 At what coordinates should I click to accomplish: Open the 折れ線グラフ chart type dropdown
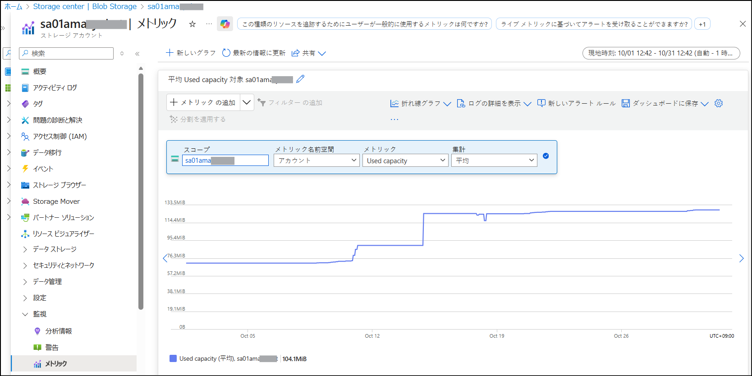coord(421,103)
